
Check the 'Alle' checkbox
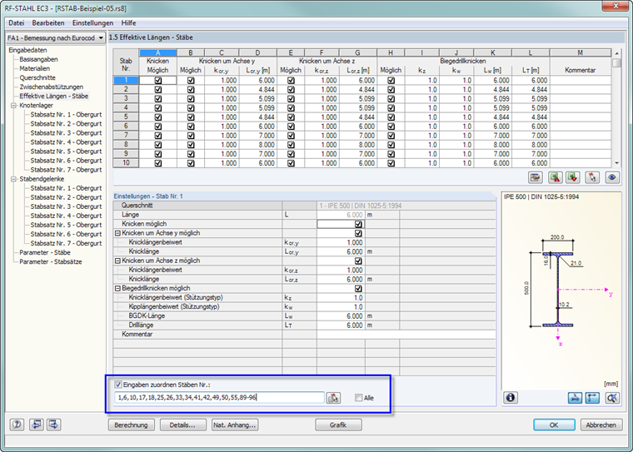point(358,398)
